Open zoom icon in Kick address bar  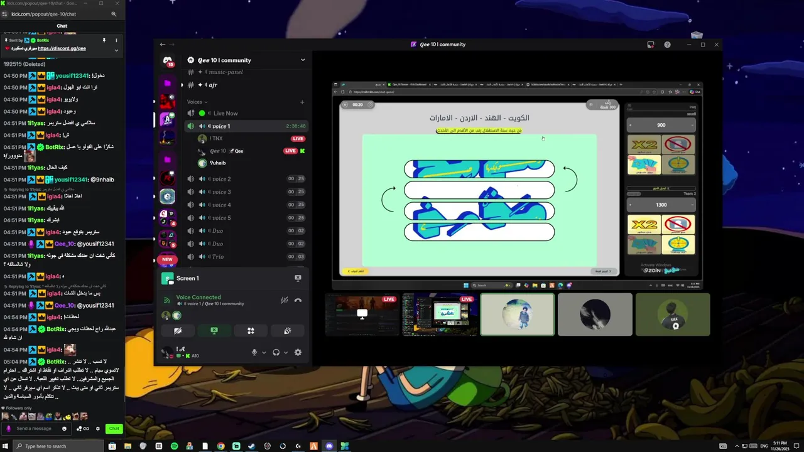coord(114,14)
